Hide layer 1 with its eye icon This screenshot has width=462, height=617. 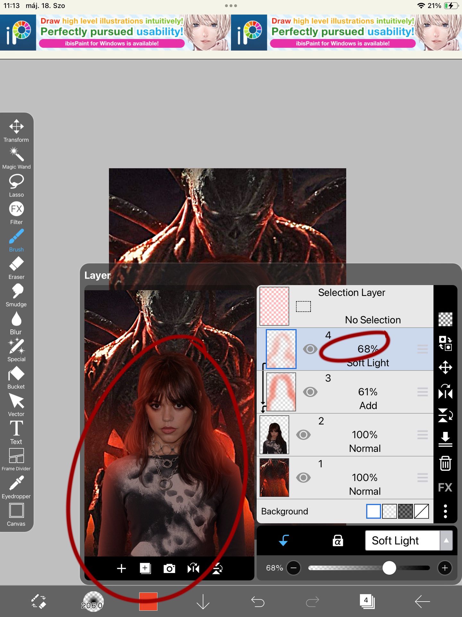(x=303, y=478)
